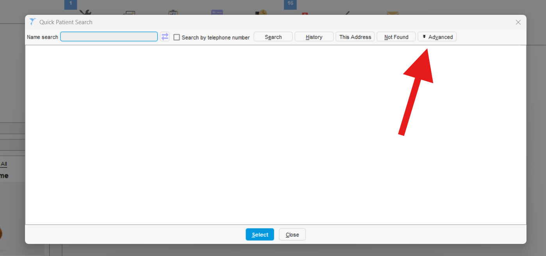Click the Quick Patient Search title bar logo
The image size is (546, 256).
point(33,22)
